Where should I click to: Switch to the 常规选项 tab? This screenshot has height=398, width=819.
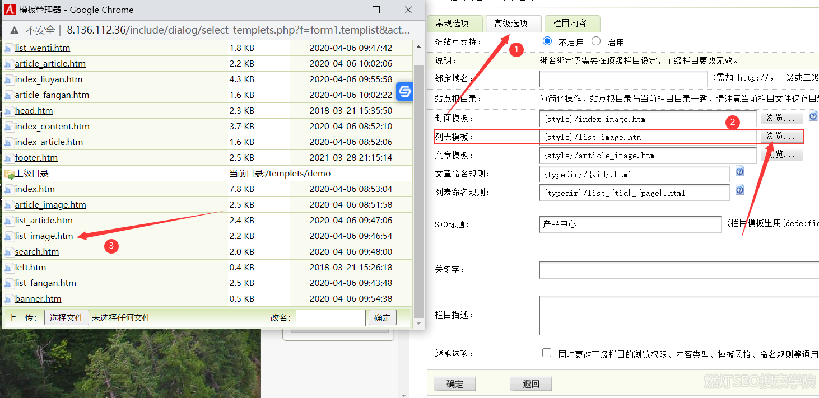tap(452, 24)
